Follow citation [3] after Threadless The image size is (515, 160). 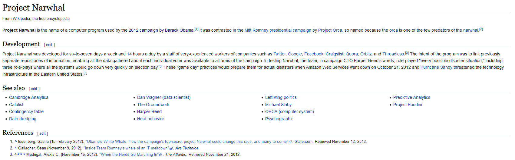coord(407,53)
